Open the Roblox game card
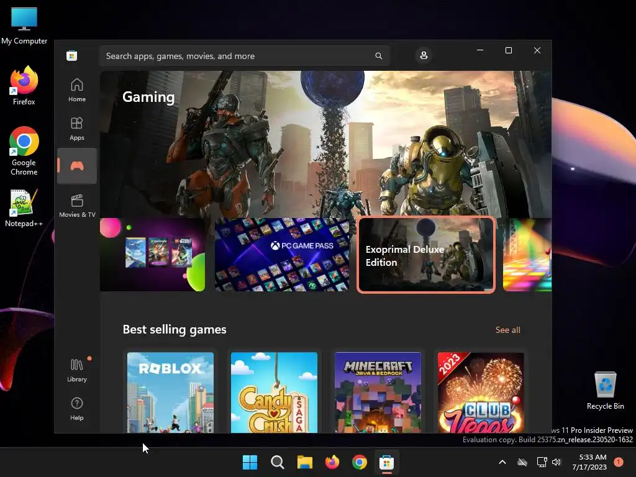 pyautogui.click(x=170, y=393)
